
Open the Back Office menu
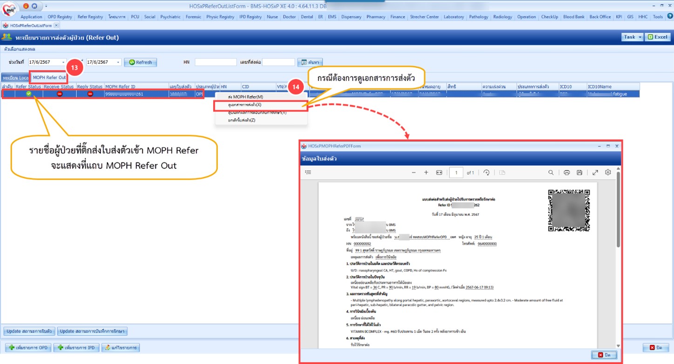(x=600, y=17)
